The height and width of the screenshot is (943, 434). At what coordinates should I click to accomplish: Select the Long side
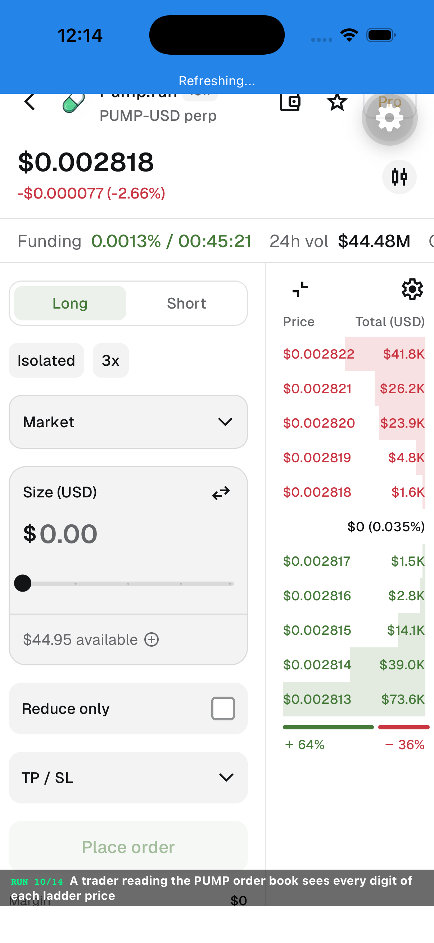(x=70, y=303)
